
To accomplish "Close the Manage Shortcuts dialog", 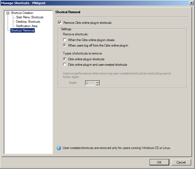I will coord(191,3).
